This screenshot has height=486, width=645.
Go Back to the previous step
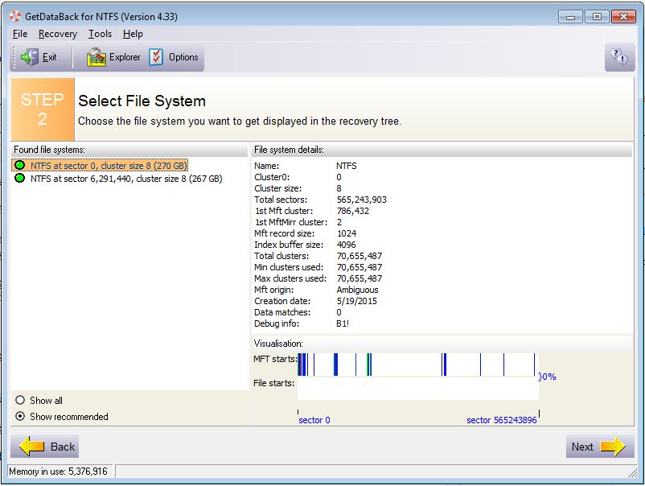(x=45, y=447)
